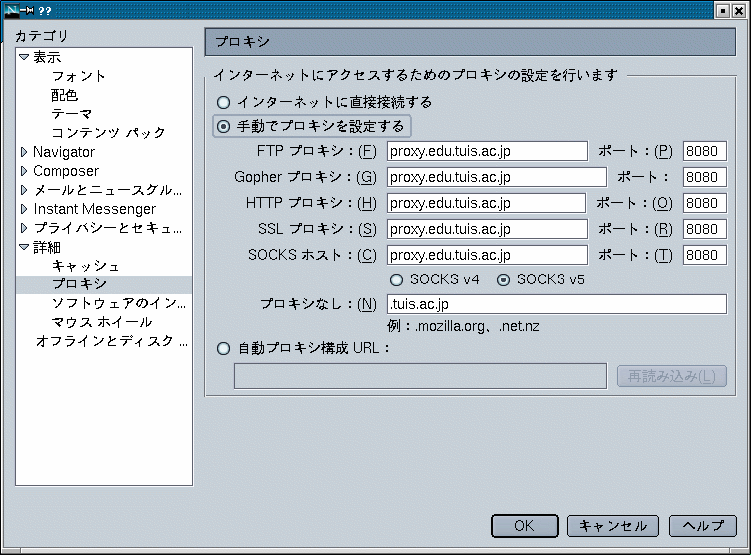The width and height of the screenshot is (751, 555).
Task: Expand the Composer category
Action: [x=24, y=171]
